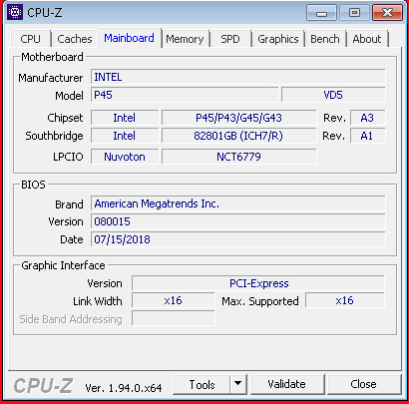
Task: Click the Close button at bottom
Action: click(x=363, y=384)
